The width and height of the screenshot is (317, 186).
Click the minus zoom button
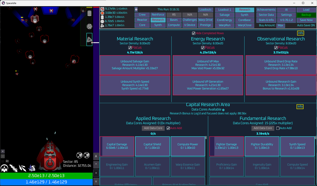click(3, 156)
